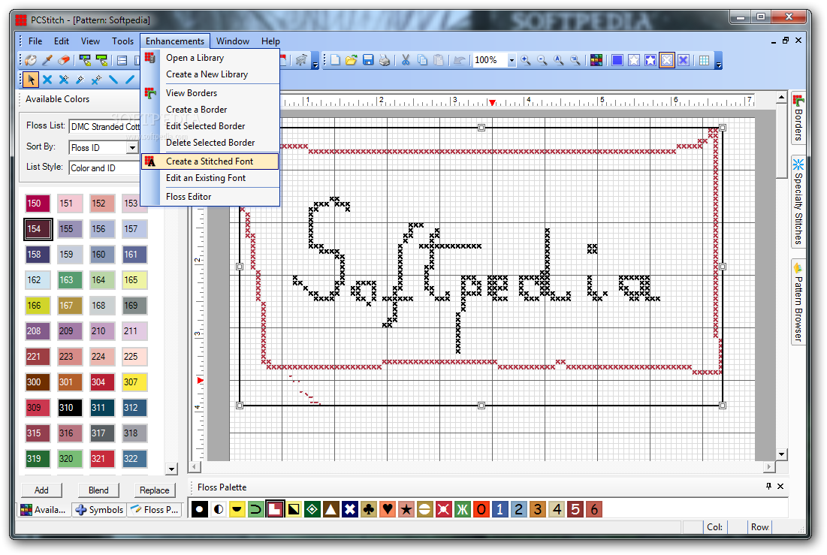Activate the arrow selection tool
Viewport: 827px width, 555px height.
31,80
